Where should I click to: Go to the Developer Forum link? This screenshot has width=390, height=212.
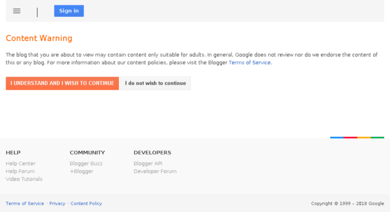[x=155, y=171]
